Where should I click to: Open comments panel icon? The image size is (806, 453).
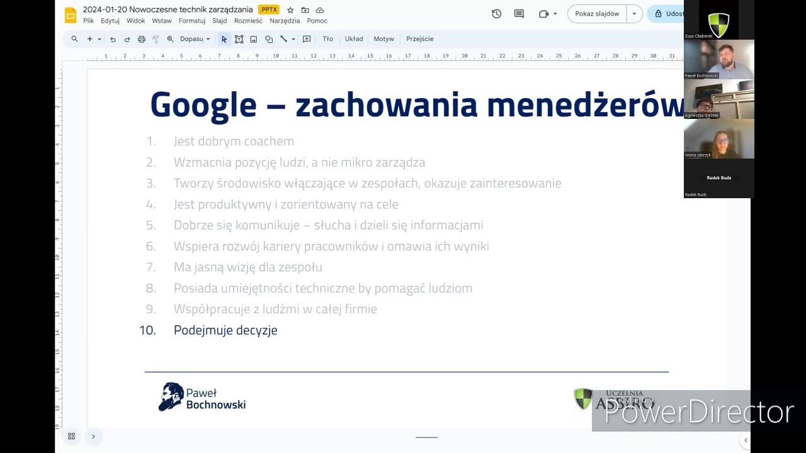519,14
